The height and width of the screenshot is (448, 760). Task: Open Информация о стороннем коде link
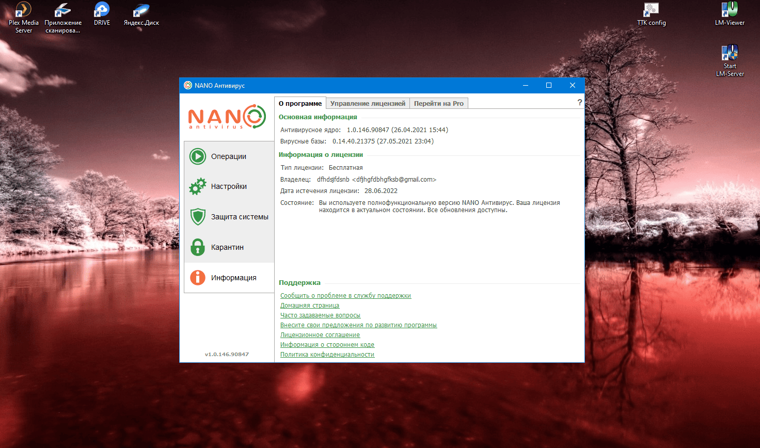coord(327,345)
